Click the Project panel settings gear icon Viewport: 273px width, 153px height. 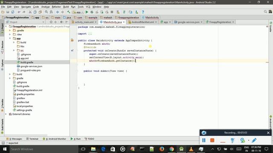(x=61, y=22)
